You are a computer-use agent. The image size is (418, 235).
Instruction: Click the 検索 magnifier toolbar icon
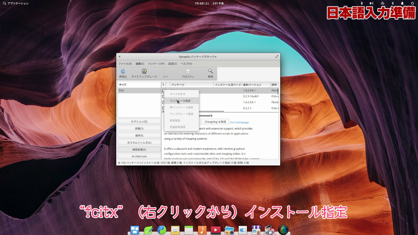click(x=210, y=73)
